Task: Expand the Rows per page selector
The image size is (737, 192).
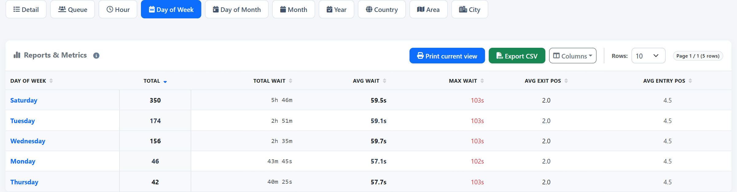Action: click(x=648, y=56)
